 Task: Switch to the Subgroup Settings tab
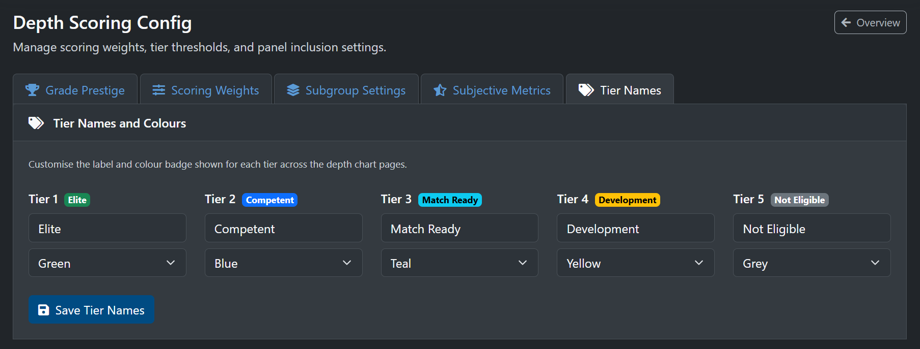(x=346, y=90)
